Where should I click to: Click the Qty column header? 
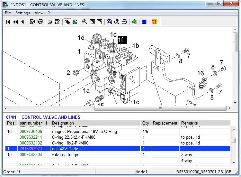[x=146, y=123]
